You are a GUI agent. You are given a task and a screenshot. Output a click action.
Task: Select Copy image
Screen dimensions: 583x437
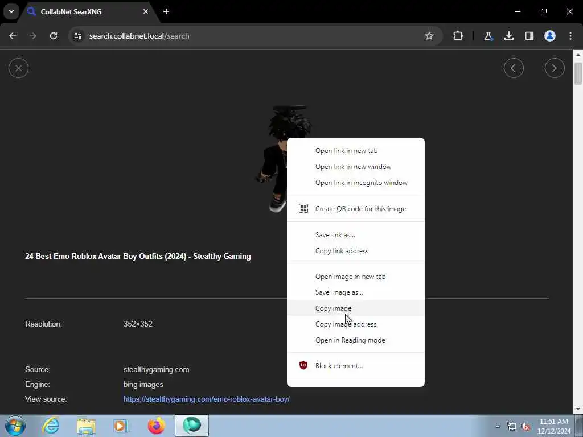coord(356,308)
